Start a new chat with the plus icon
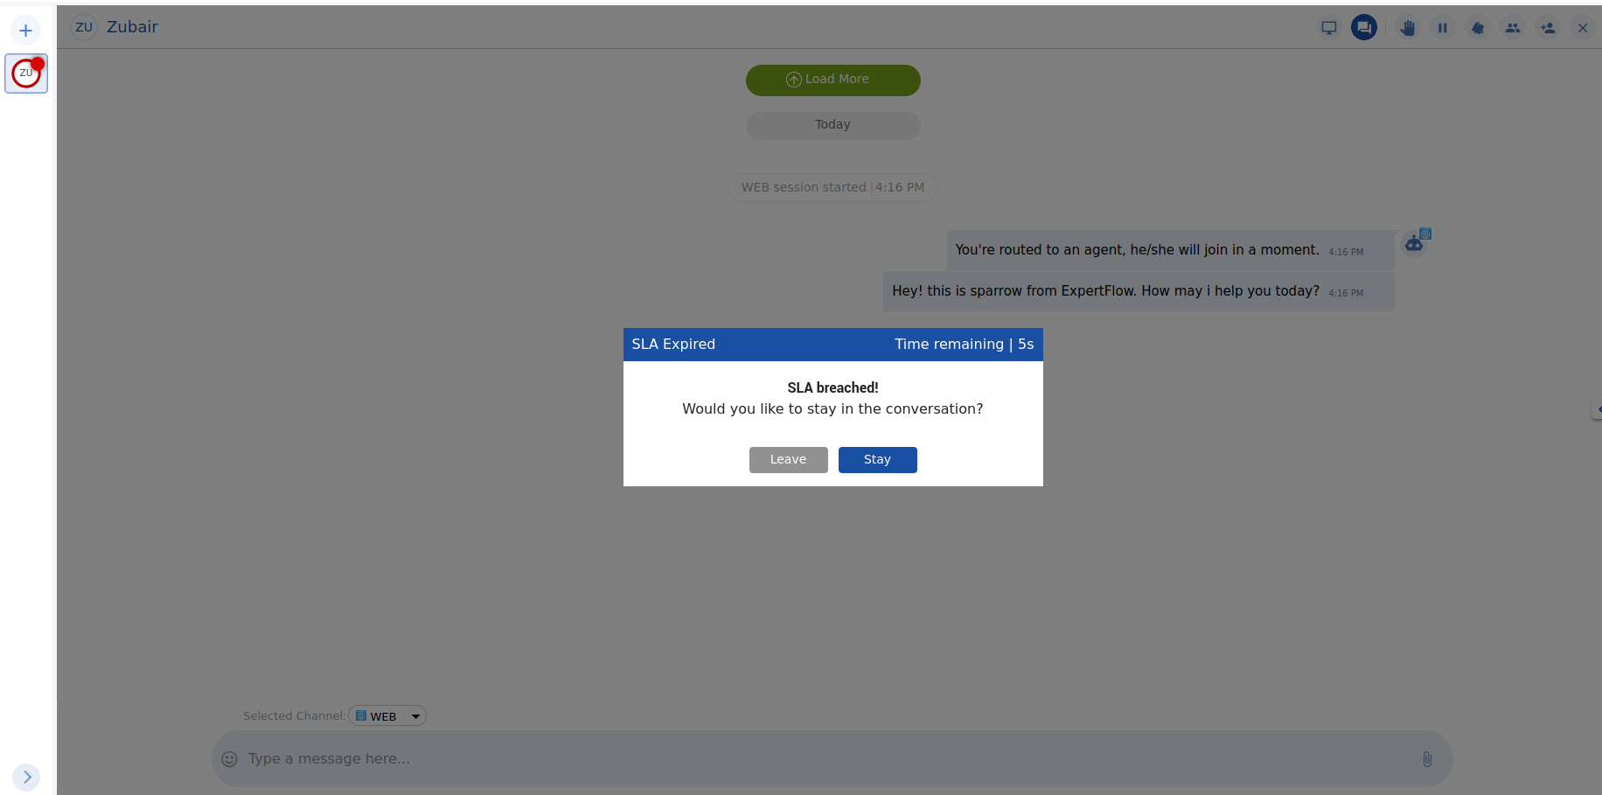The image size is (1602, 795). click(25, 29)
